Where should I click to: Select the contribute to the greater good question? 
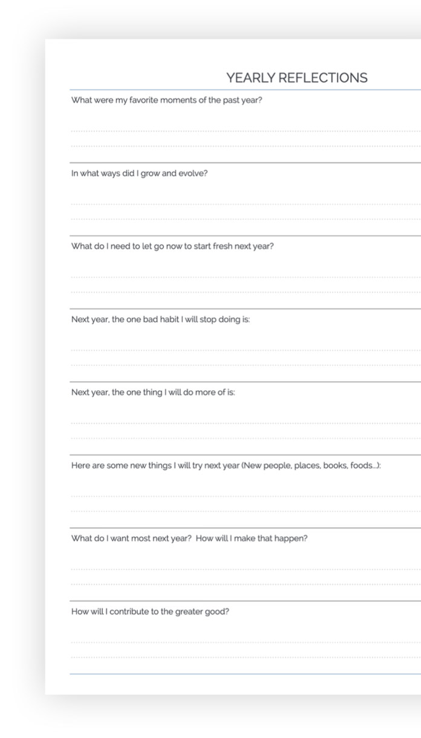coord(150,612)
